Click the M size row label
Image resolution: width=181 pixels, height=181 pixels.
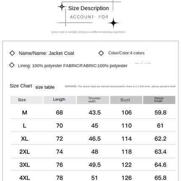25,112
